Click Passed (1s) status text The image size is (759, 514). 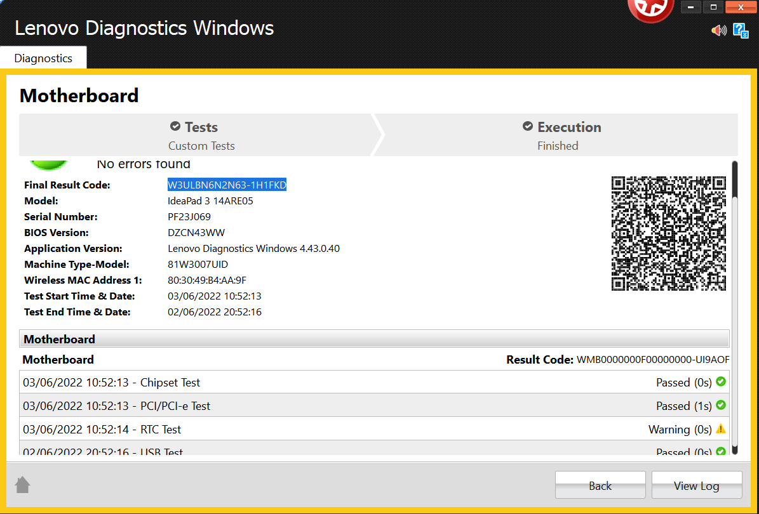tap(684, 405)
